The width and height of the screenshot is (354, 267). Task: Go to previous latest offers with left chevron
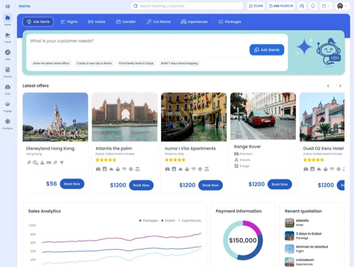coord(328,86)
